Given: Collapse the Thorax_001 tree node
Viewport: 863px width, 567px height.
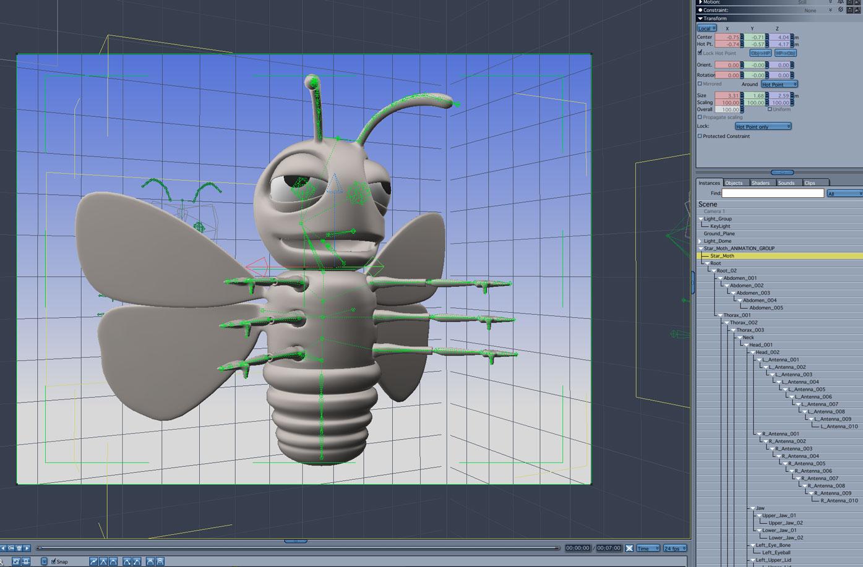Looking at the screenshot, I should tap(721, 315).
